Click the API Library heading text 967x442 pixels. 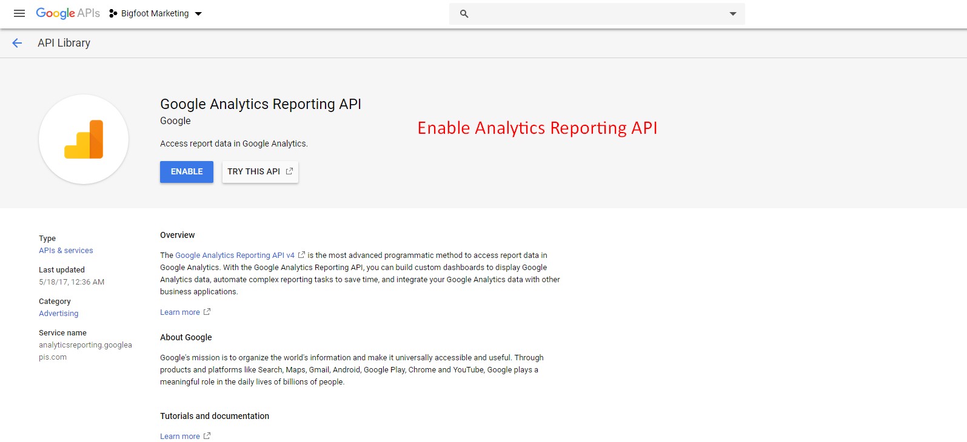(x=64, y=43)
